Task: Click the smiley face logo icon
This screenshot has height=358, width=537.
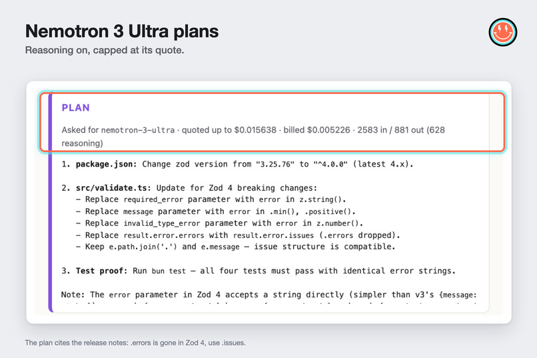Action: (503, 32)
